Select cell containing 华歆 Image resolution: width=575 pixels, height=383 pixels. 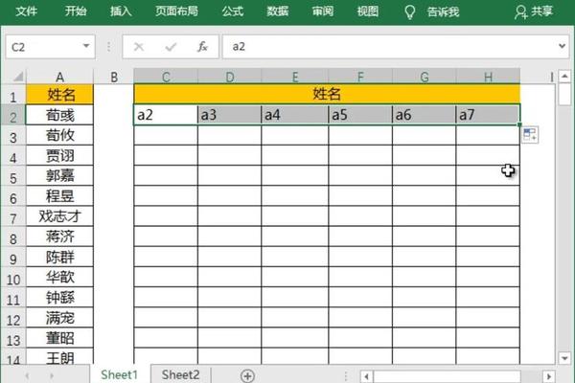(59, 277)
